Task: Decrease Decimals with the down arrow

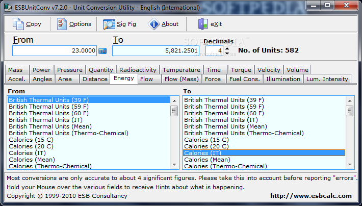Action: coord(227,53)
